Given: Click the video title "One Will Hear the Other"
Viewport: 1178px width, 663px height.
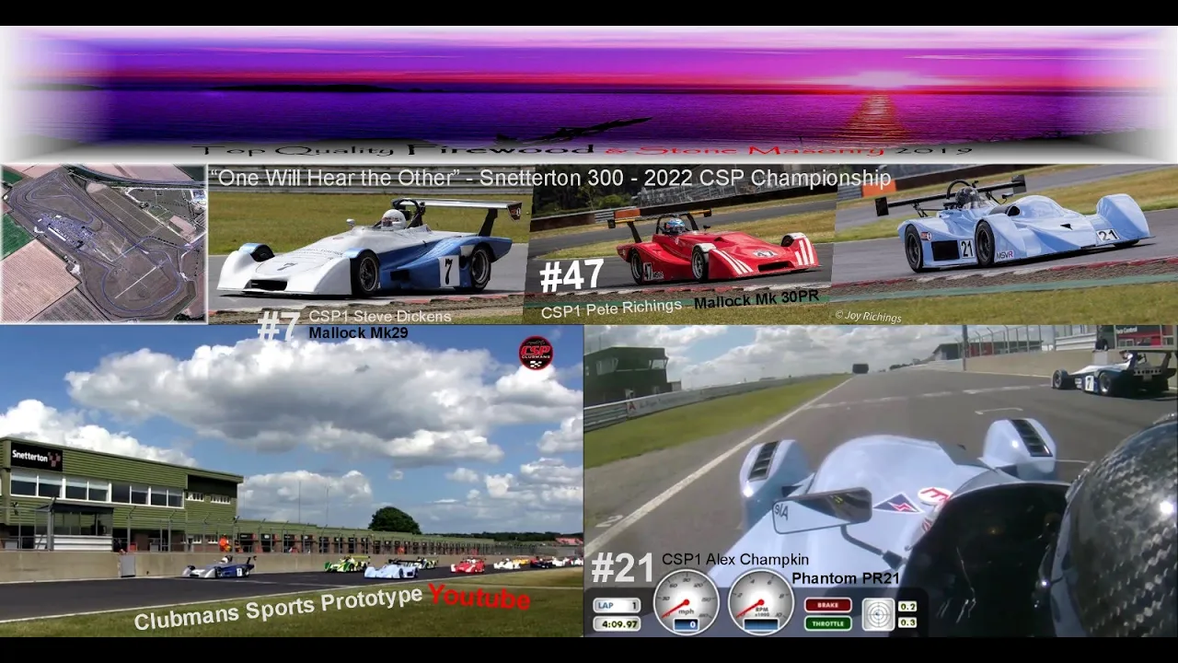Looking at the screenshot, I should coord(336,179).
